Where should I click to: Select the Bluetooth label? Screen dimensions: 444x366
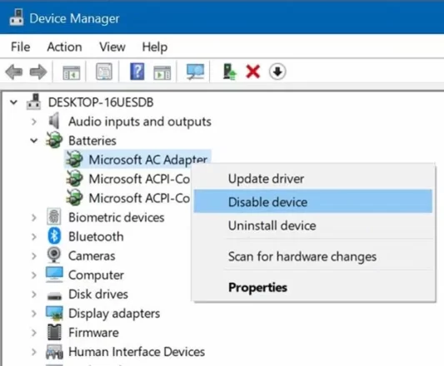pyautogui.click(x=96, y=236)
